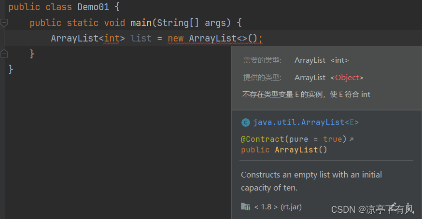Click the class name 'Demo01'
Screen dimensions: 422x219
pos(93,7)
